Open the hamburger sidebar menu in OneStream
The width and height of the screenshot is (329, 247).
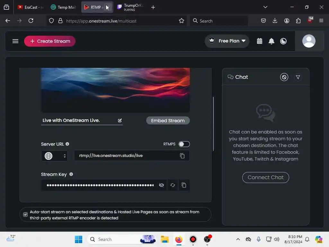coord(15,41)
